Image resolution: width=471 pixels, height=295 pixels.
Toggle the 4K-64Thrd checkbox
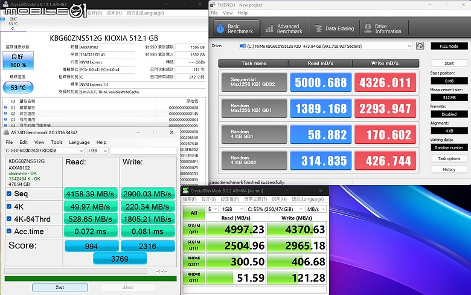(9, 219)
